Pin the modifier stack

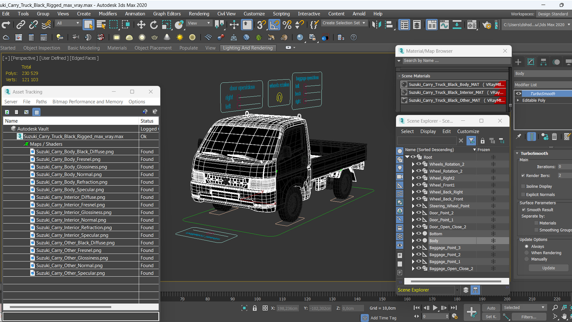519,137
